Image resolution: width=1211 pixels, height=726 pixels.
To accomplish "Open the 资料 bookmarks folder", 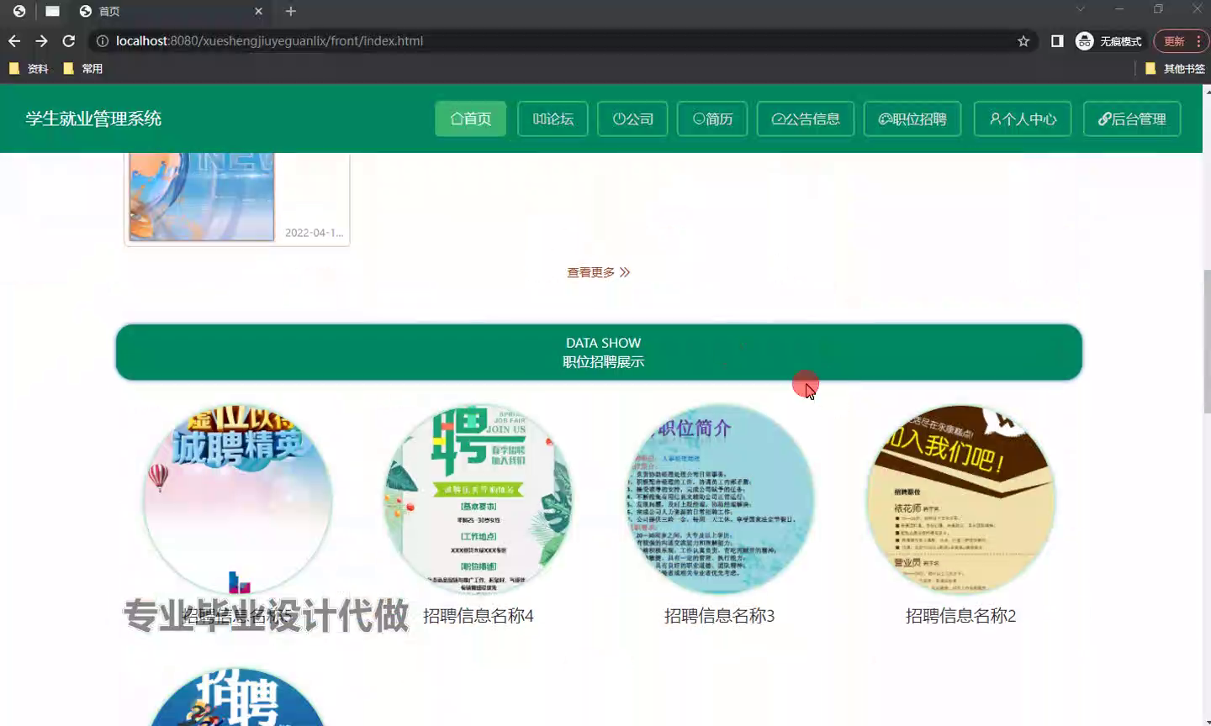I will tap(29, 69).
